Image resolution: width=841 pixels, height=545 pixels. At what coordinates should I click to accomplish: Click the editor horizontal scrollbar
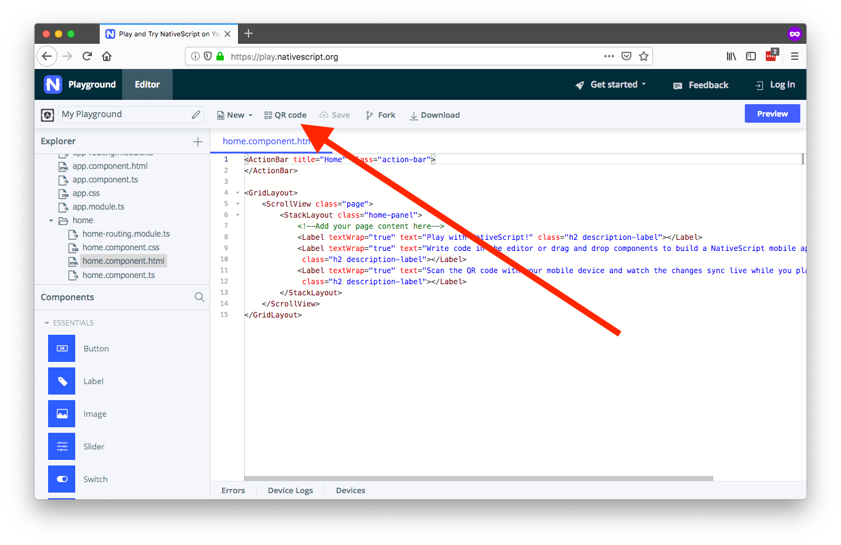point(478,478)
